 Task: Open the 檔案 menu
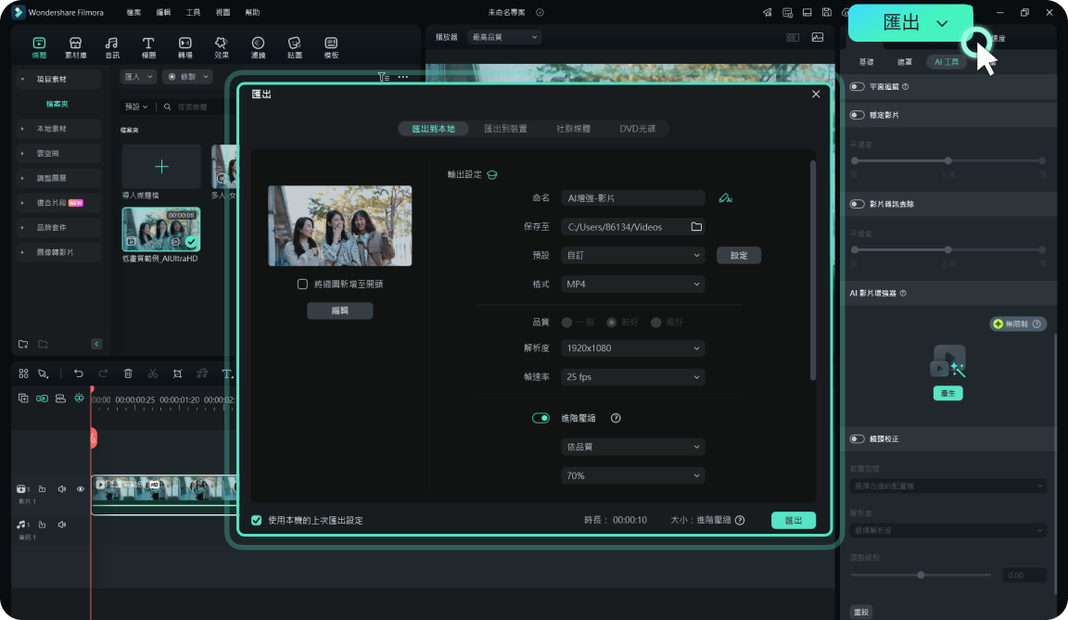click(x=134, y=12)
